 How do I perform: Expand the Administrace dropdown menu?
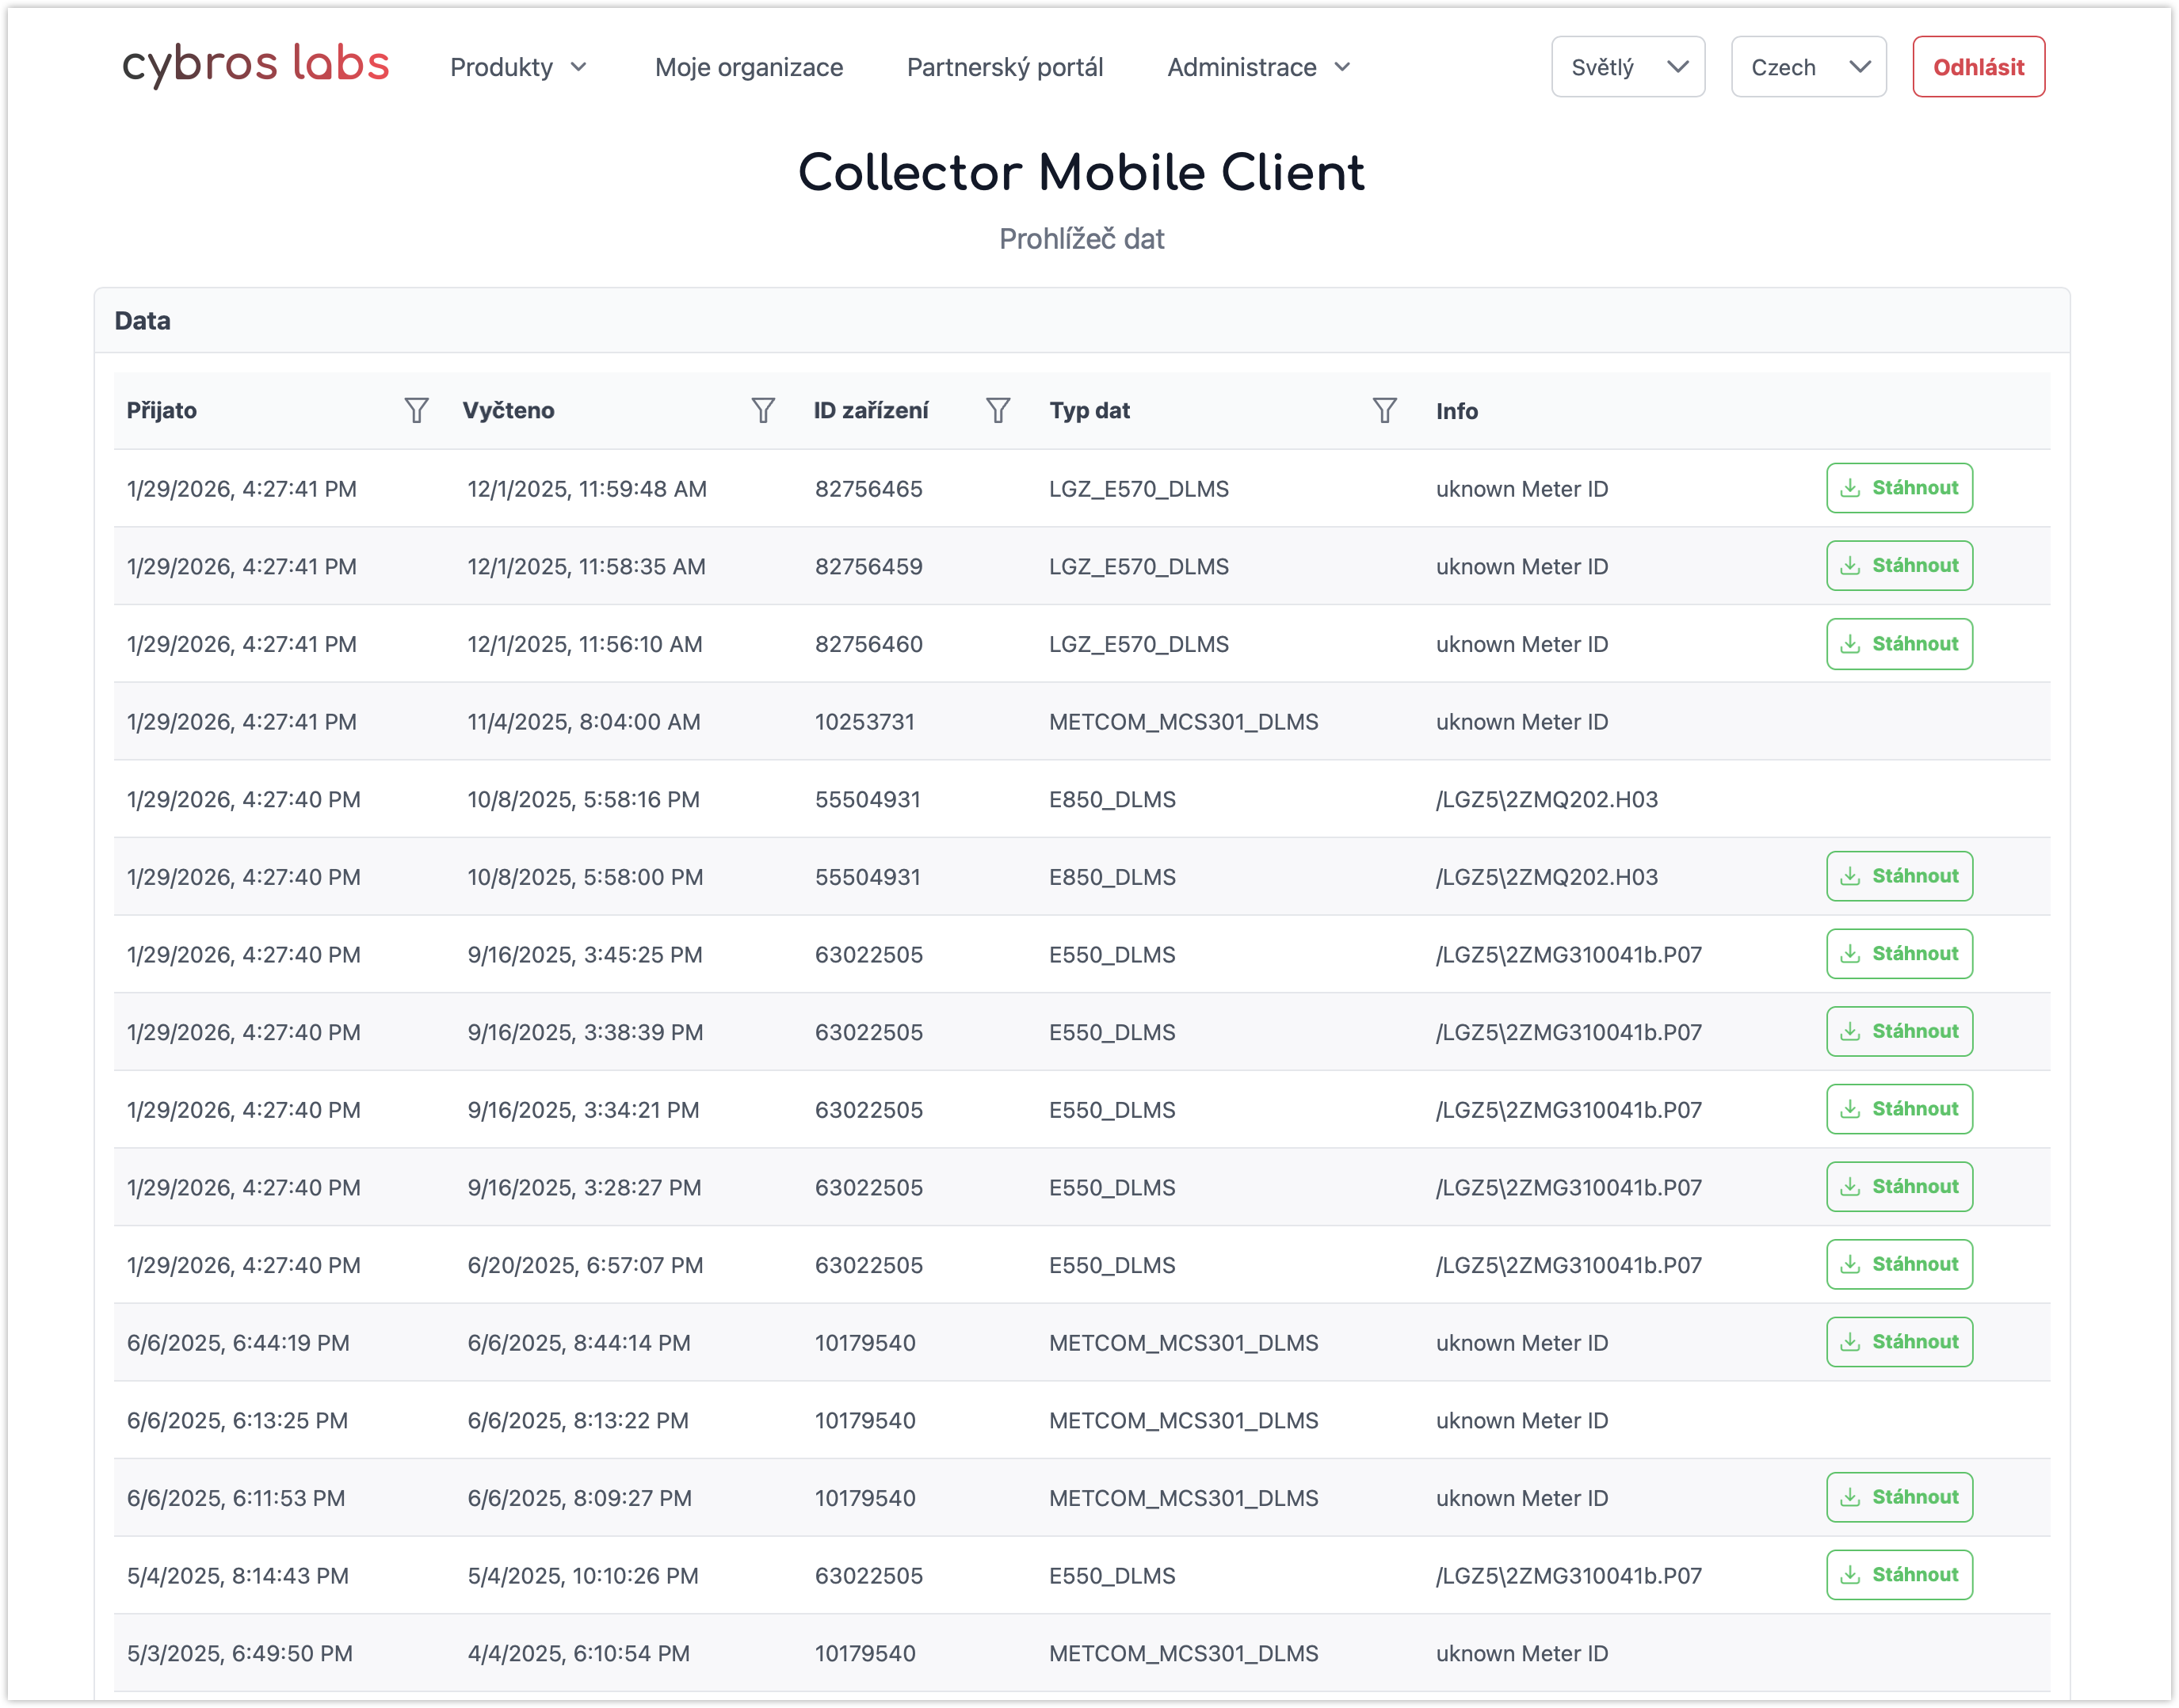point(1258,67)
